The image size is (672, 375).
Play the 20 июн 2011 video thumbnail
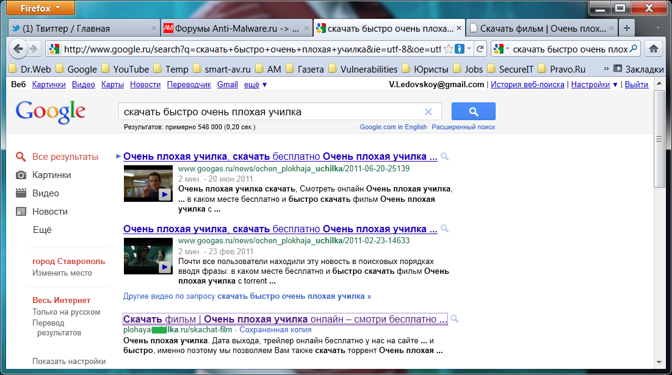pos(148,184)
